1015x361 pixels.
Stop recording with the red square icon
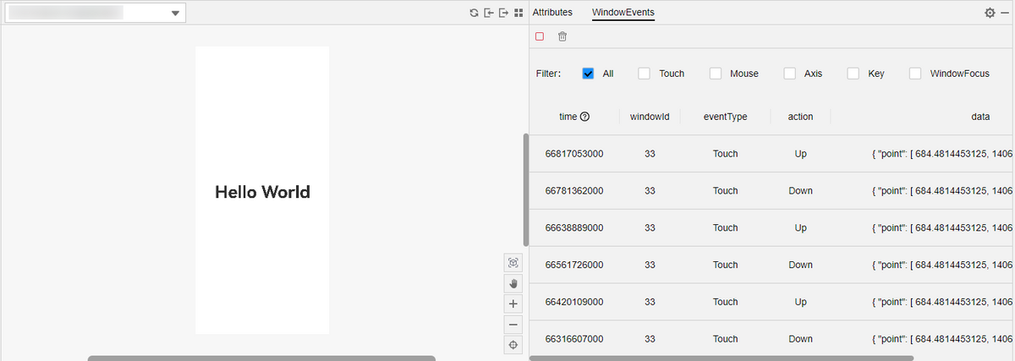(540, 36)
